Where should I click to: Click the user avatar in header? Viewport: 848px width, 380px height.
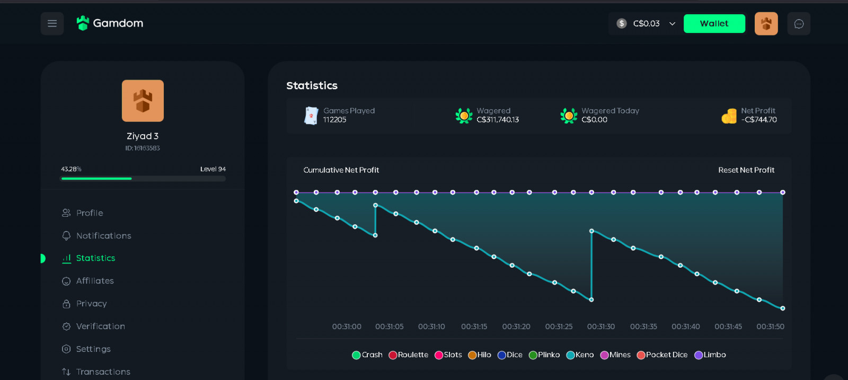[766, 24]
